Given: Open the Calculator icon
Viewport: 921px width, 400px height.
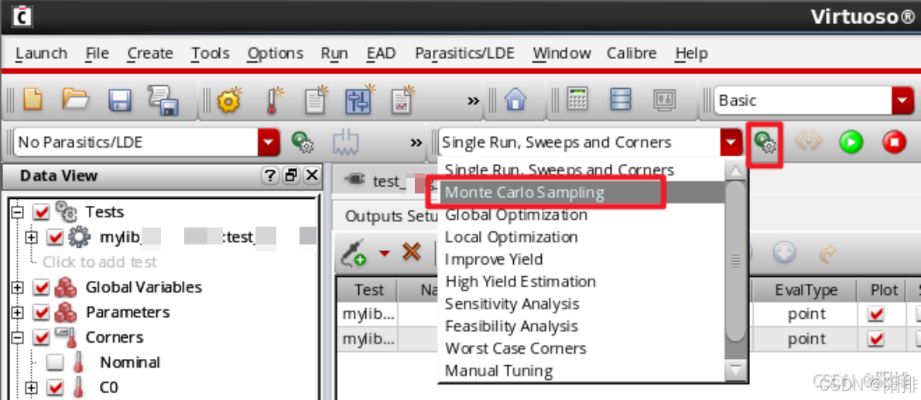Looking at the screenshot, I should (x=577, y=99).
